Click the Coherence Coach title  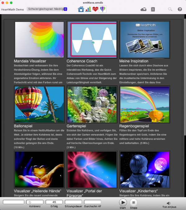coord(82,61)
